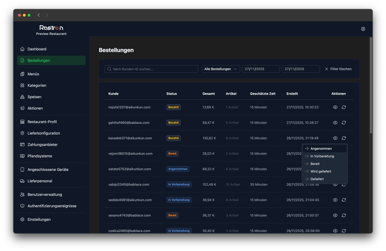Click the user account icon top right
Viewport: 386px width, 251px height.
point(363,29)
